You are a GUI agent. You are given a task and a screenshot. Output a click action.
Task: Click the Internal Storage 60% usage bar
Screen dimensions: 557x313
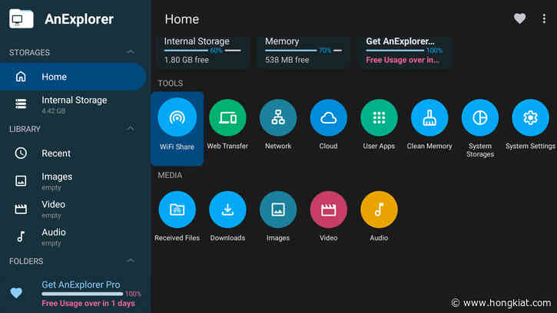(203, 51)
